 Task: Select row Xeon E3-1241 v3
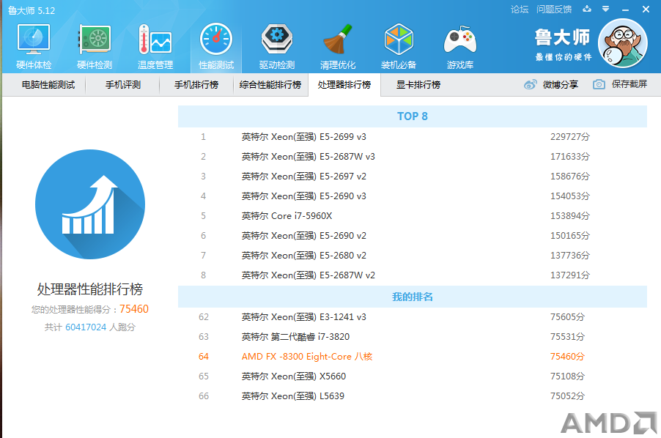413,317
